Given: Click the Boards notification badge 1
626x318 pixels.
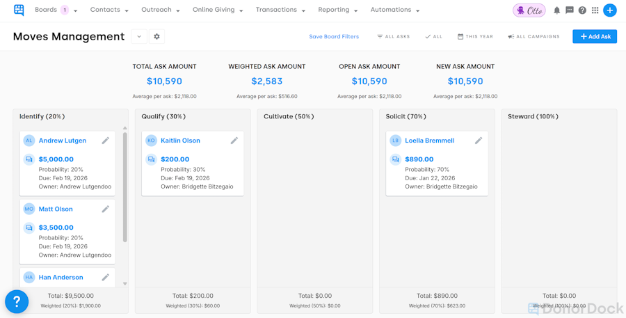Looking at the screenshot, I should (64, 10).
